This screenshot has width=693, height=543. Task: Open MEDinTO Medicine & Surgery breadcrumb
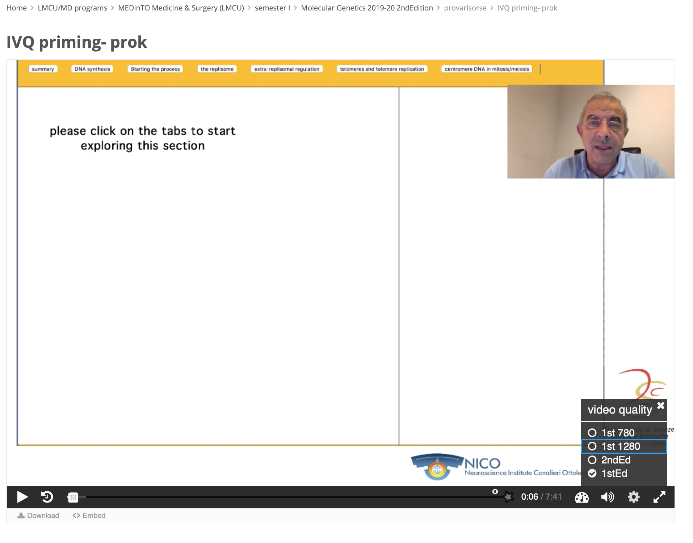point(181,8)
